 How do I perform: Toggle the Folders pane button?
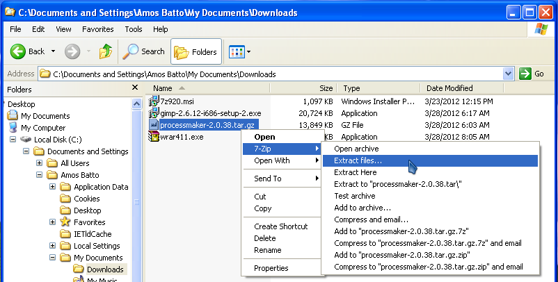tap(196, 51)
